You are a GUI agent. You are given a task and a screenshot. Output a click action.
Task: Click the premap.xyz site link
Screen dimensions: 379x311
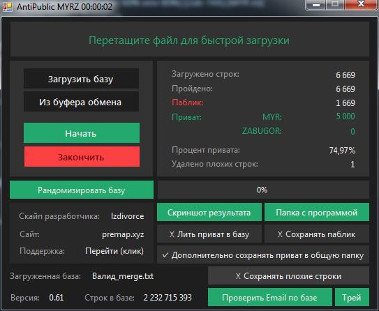[123, 234]
